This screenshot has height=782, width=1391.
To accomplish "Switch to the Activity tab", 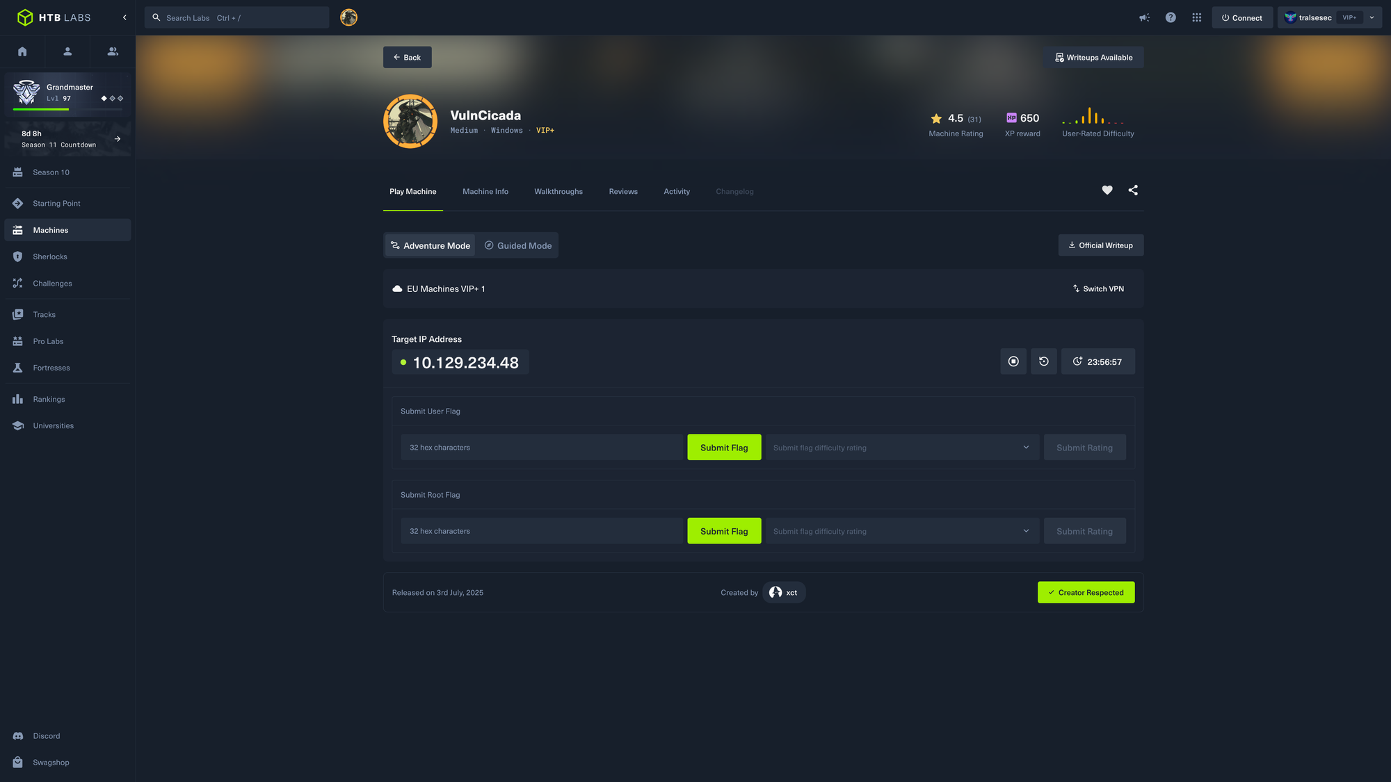I will pos(677,191).
